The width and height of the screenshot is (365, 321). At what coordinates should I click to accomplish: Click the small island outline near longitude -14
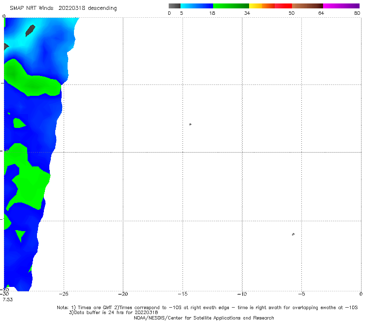pos(190,124)
